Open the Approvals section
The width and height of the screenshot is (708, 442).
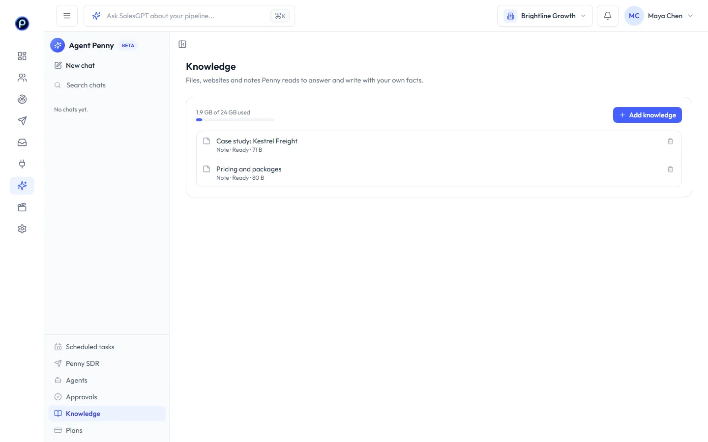pos(107,397)
